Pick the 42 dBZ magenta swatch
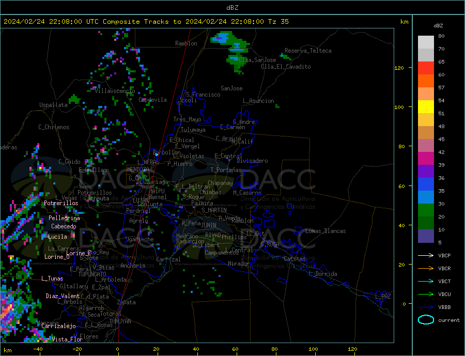This screenshot has width=465, height=356. (426, 159)
